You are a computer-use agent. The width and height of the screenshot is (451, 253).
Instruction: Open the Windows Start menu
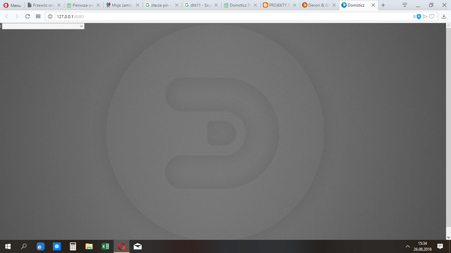click(8, 246)
